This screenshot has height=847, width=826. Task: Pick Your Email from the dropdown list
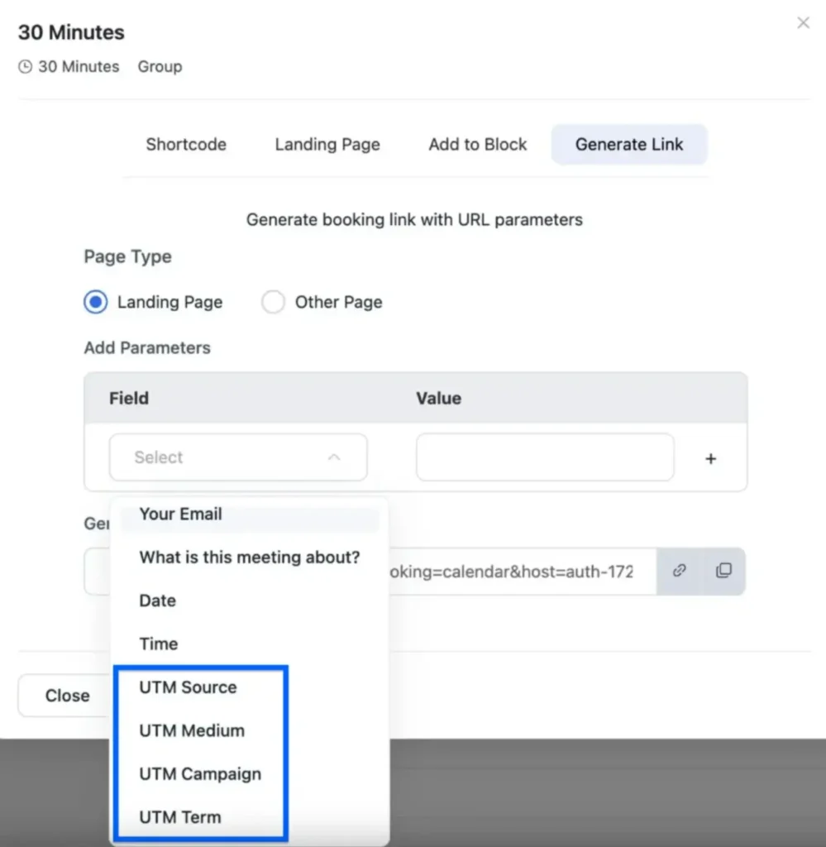point(180,514)
